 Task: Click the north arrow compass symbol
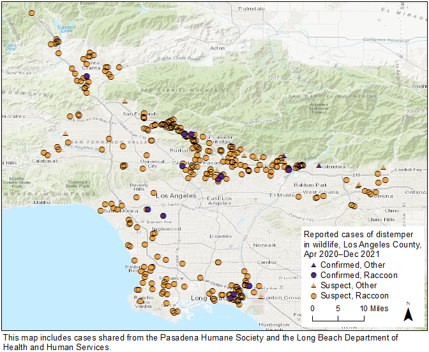tap(408, 312)
